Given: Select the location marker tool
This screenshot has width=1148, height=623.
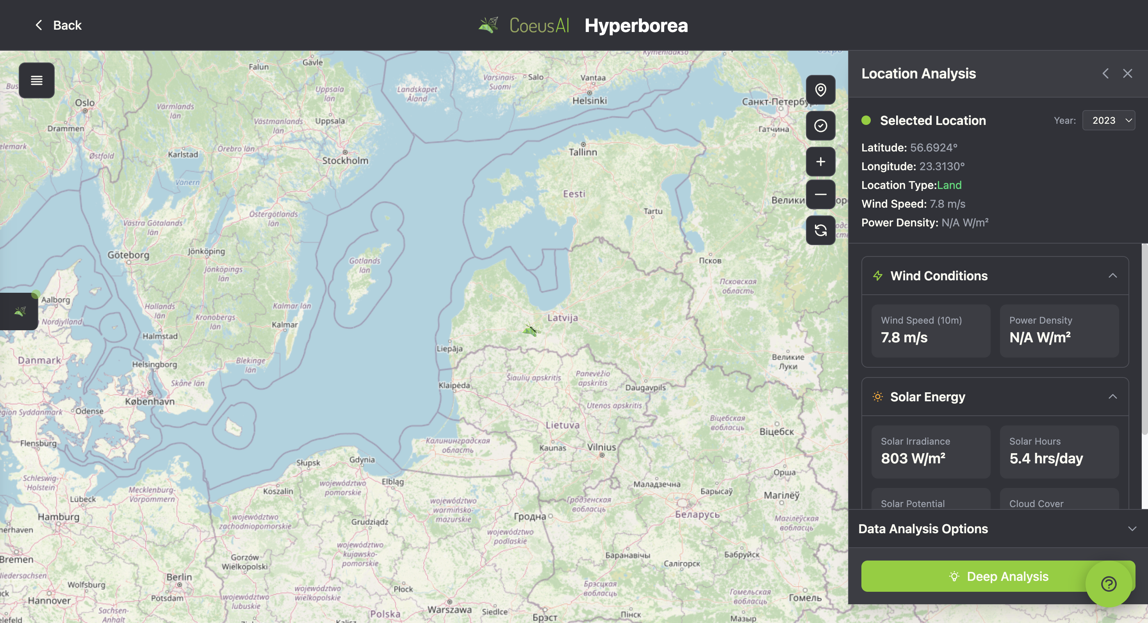Looking at the screenshot, I should (x=820, y=89).
